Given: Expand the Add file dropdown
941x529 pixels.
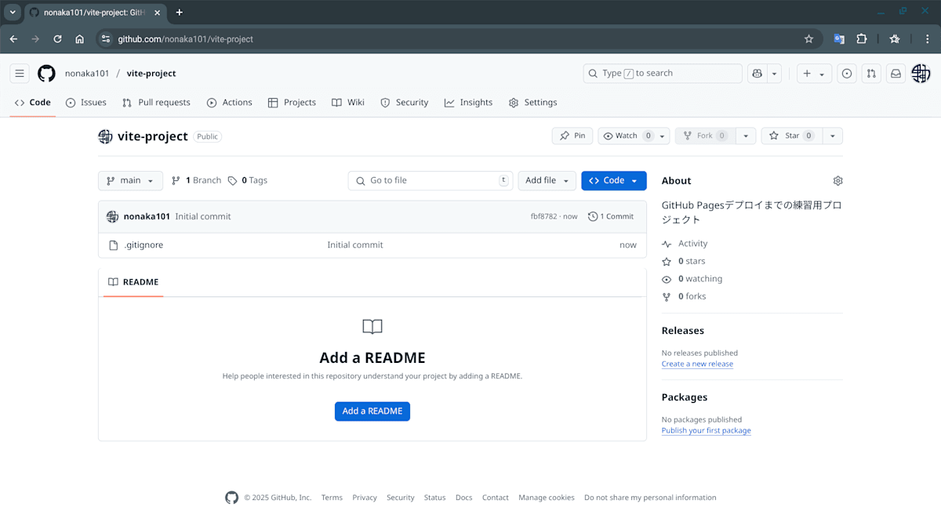Looking at the screenshot, I should tap(547, 181).
